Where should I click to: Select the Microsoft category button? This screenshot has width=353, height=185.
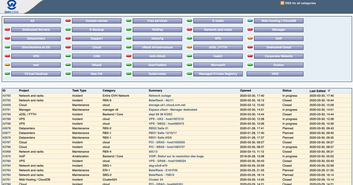(x=218, y=65)
